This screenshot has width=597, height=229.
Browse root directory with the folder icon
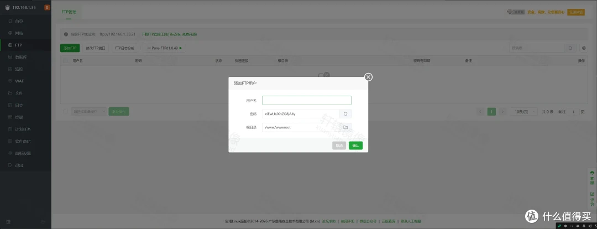(345, 127)
